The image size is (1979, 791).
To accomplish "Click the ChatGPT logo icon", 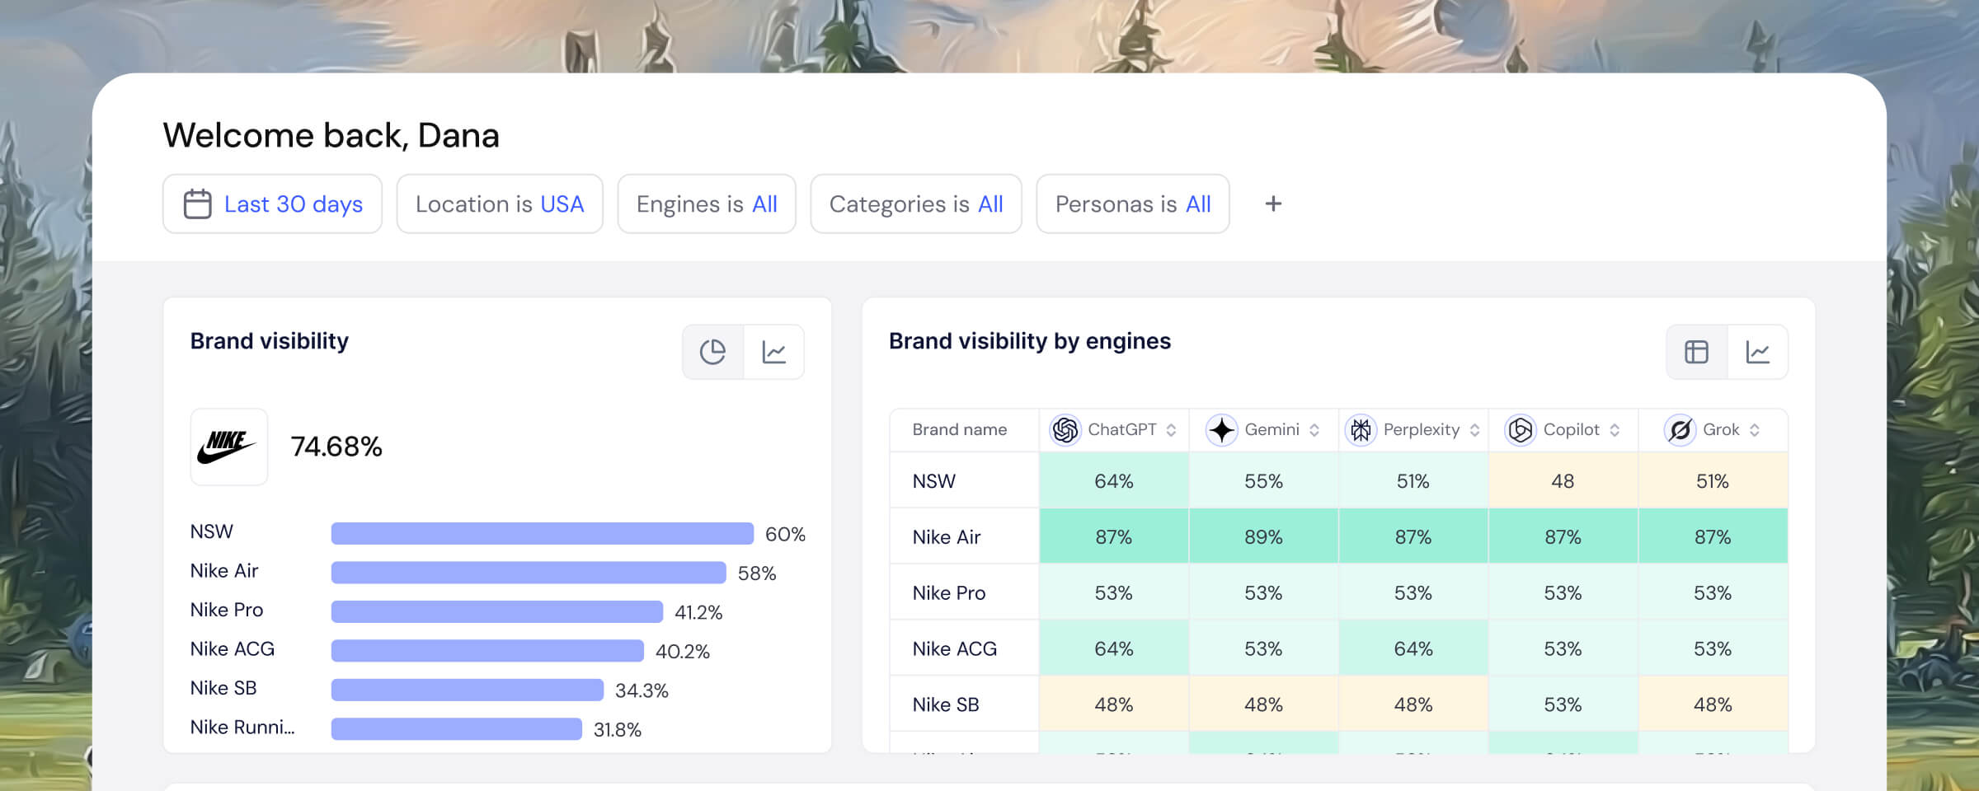I will pos(1065,429).
